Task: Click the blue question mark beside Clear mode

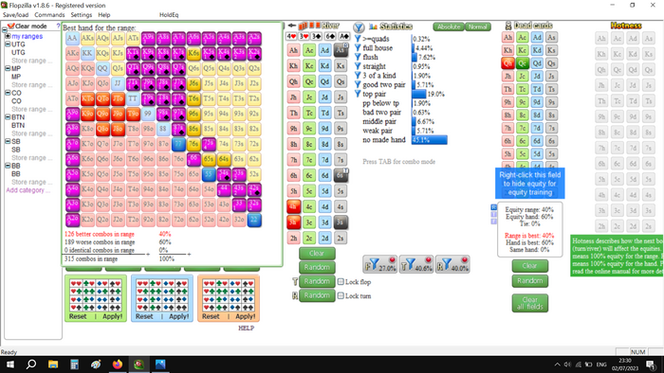Action: pos(58,26)
